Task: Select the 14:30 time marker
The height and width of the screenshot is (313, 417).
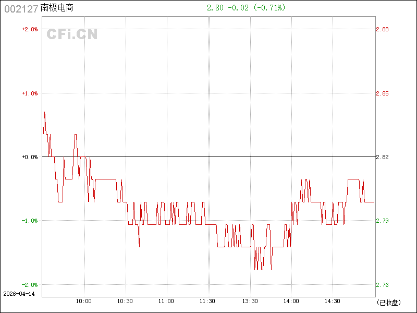Action: [x=333, y=302]
